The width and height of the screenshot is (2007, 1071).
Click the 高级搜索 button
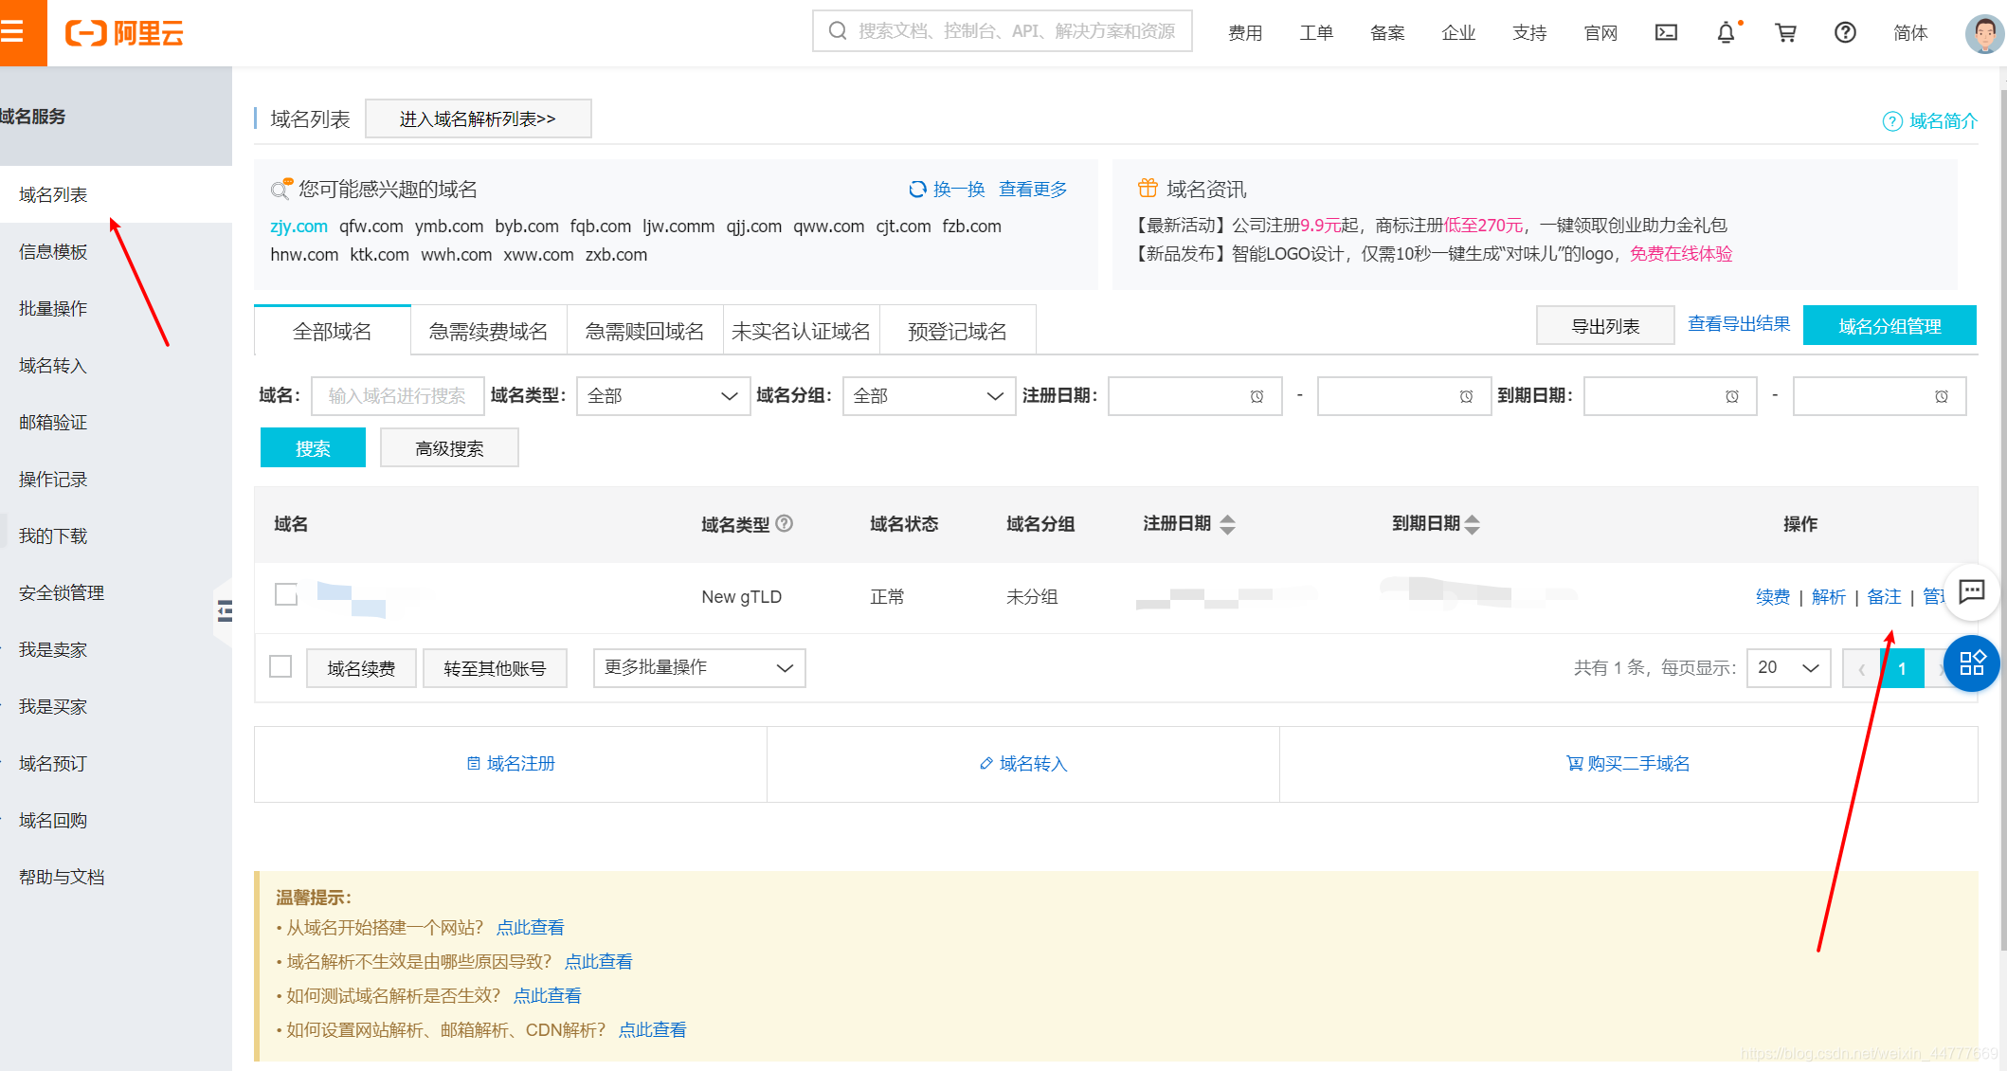[449, 448]
